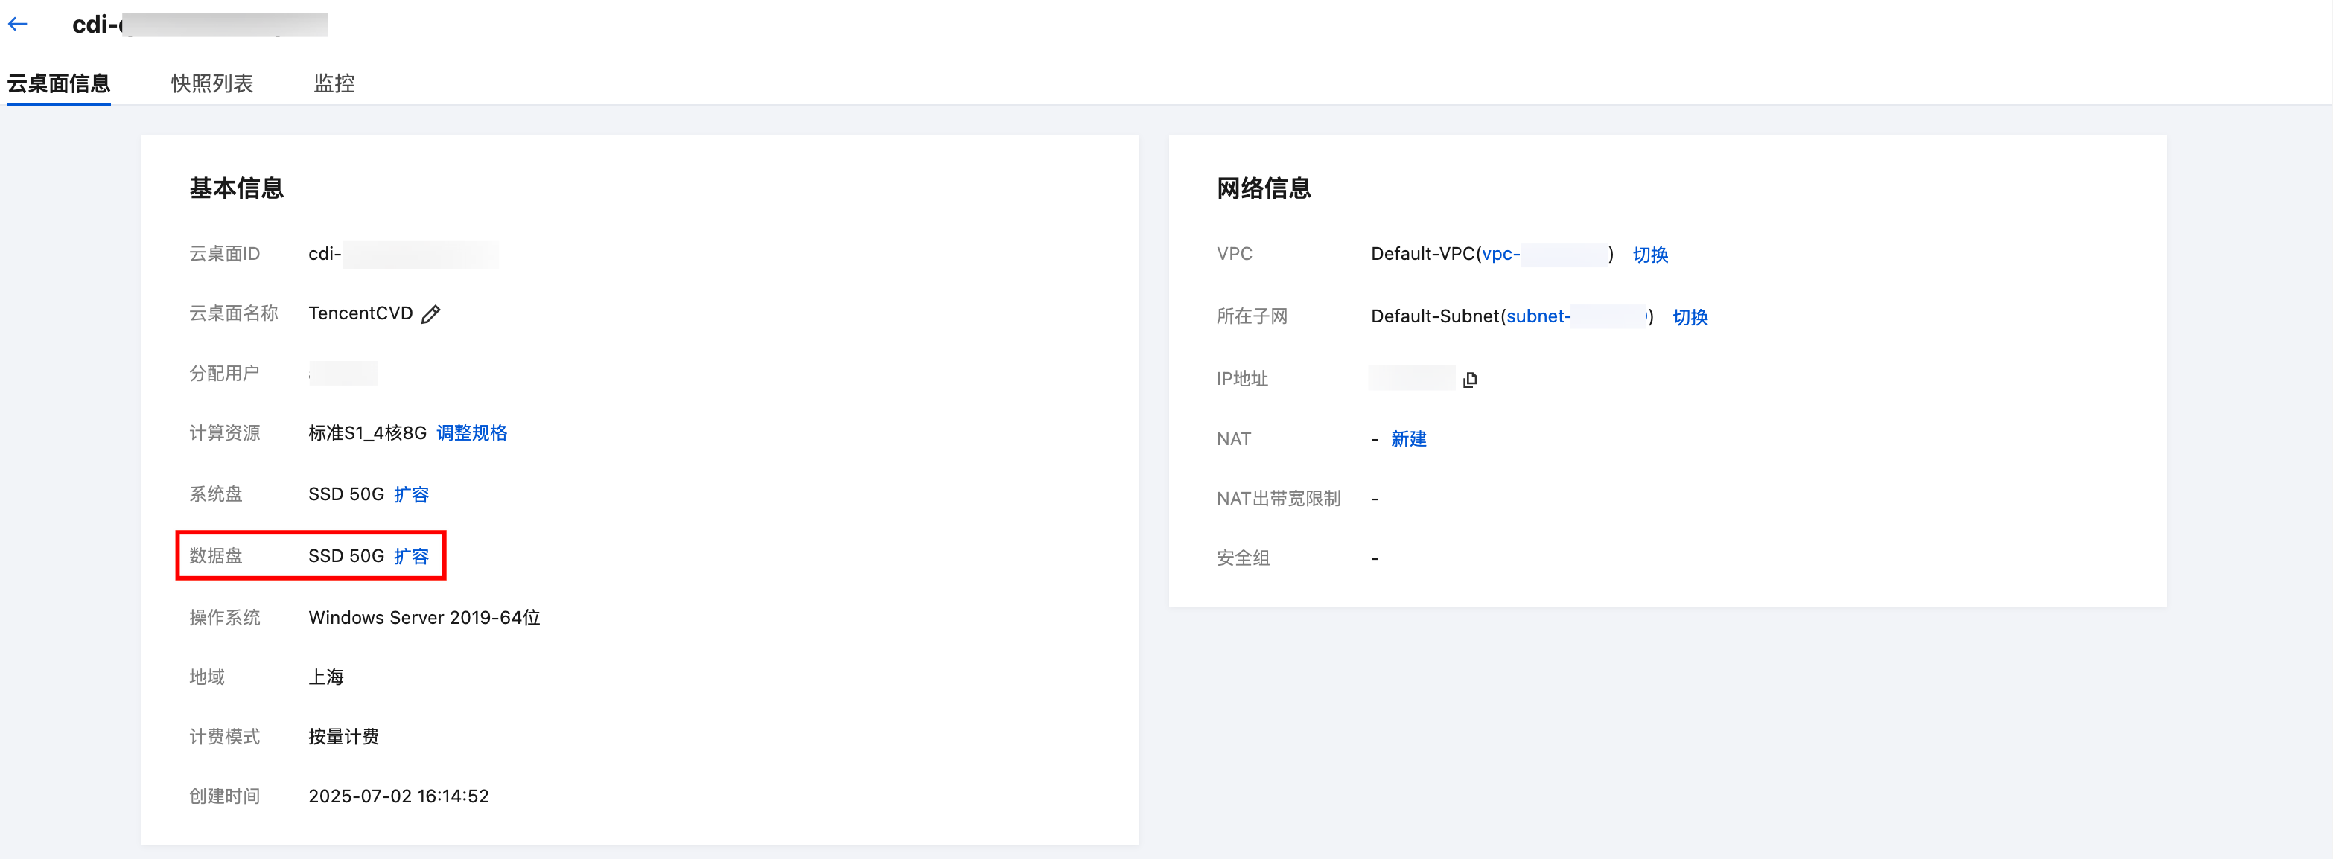Select the text Windows Server 2019-64位
Viewport: 2333px width, 859px height.
424,617
